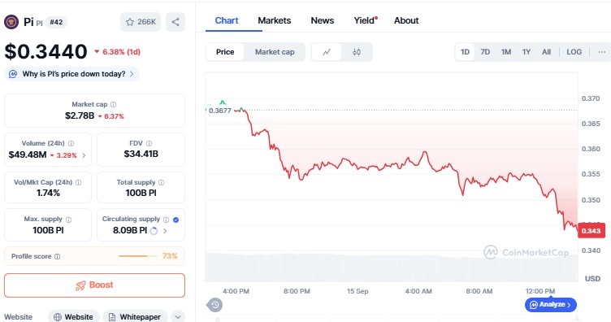
Task: Click the Boost button
Action: 95,285
